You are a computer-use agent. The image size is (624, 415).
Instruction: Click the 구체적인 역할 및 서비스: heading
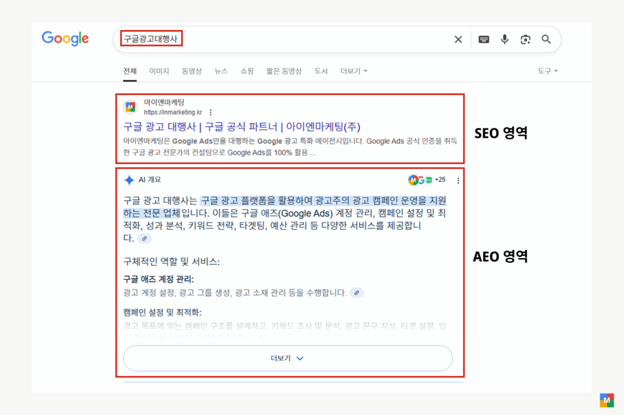pos(171,261)
